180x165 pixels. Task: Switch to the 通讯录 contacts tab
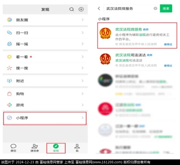click(35, 148)
